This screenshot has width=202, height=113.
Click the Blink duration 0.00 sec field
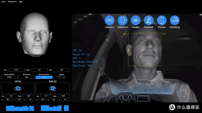click(44, 77)
